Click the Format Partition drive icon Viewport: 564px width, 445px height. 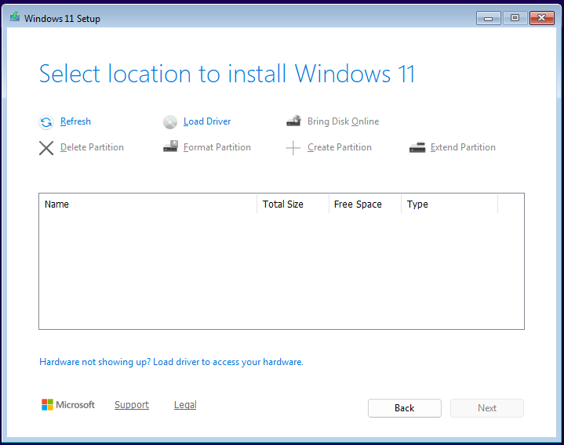pyautogui.click(x=170, y=147)
